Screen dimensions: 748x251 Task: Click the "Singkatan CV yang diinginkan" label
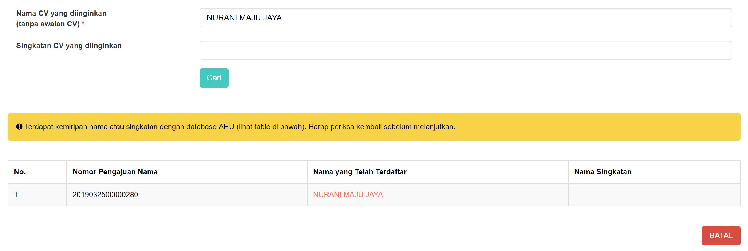point(69,46)
